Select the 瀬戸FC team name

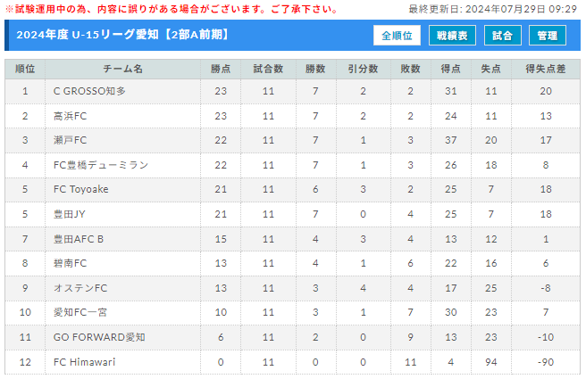click(70, 140)
